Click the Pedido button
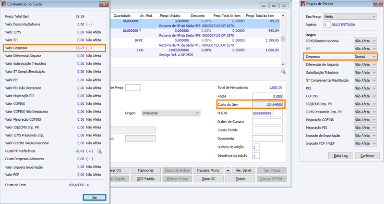Image resolution: width=384 pixels, height=204 pixels. (240, 178)
